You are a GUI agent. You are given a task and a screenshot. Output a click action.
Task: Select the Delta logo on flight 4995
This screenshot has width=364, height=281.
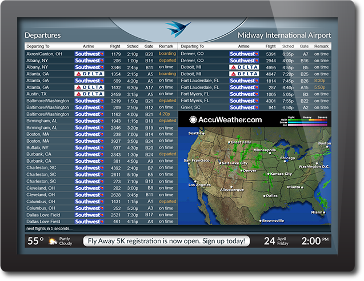click(244, 67)
